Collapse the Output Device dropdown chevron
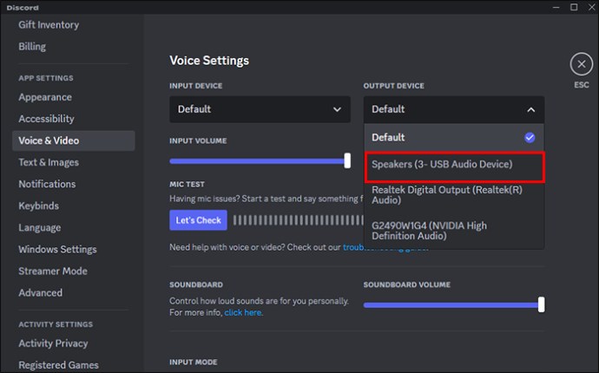 coord(531,110)
